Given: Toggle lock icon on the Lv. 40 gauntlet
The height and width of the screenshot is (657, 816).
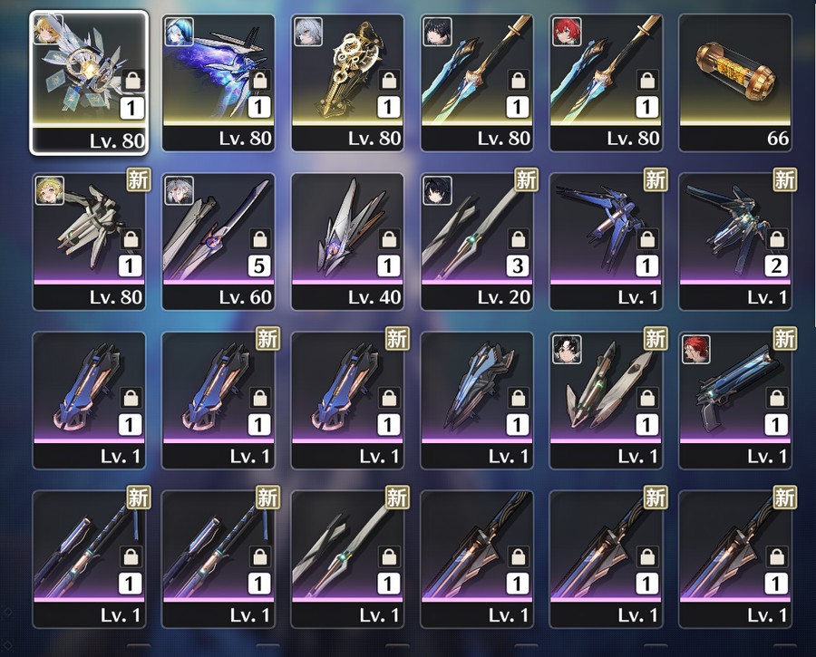Looking at the screenshot, I should coord(389,239).
